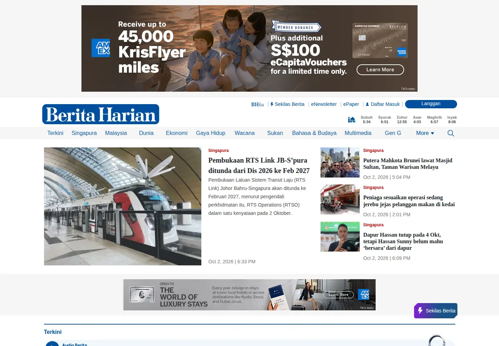Open the ePaper link

tap(351, 104)
